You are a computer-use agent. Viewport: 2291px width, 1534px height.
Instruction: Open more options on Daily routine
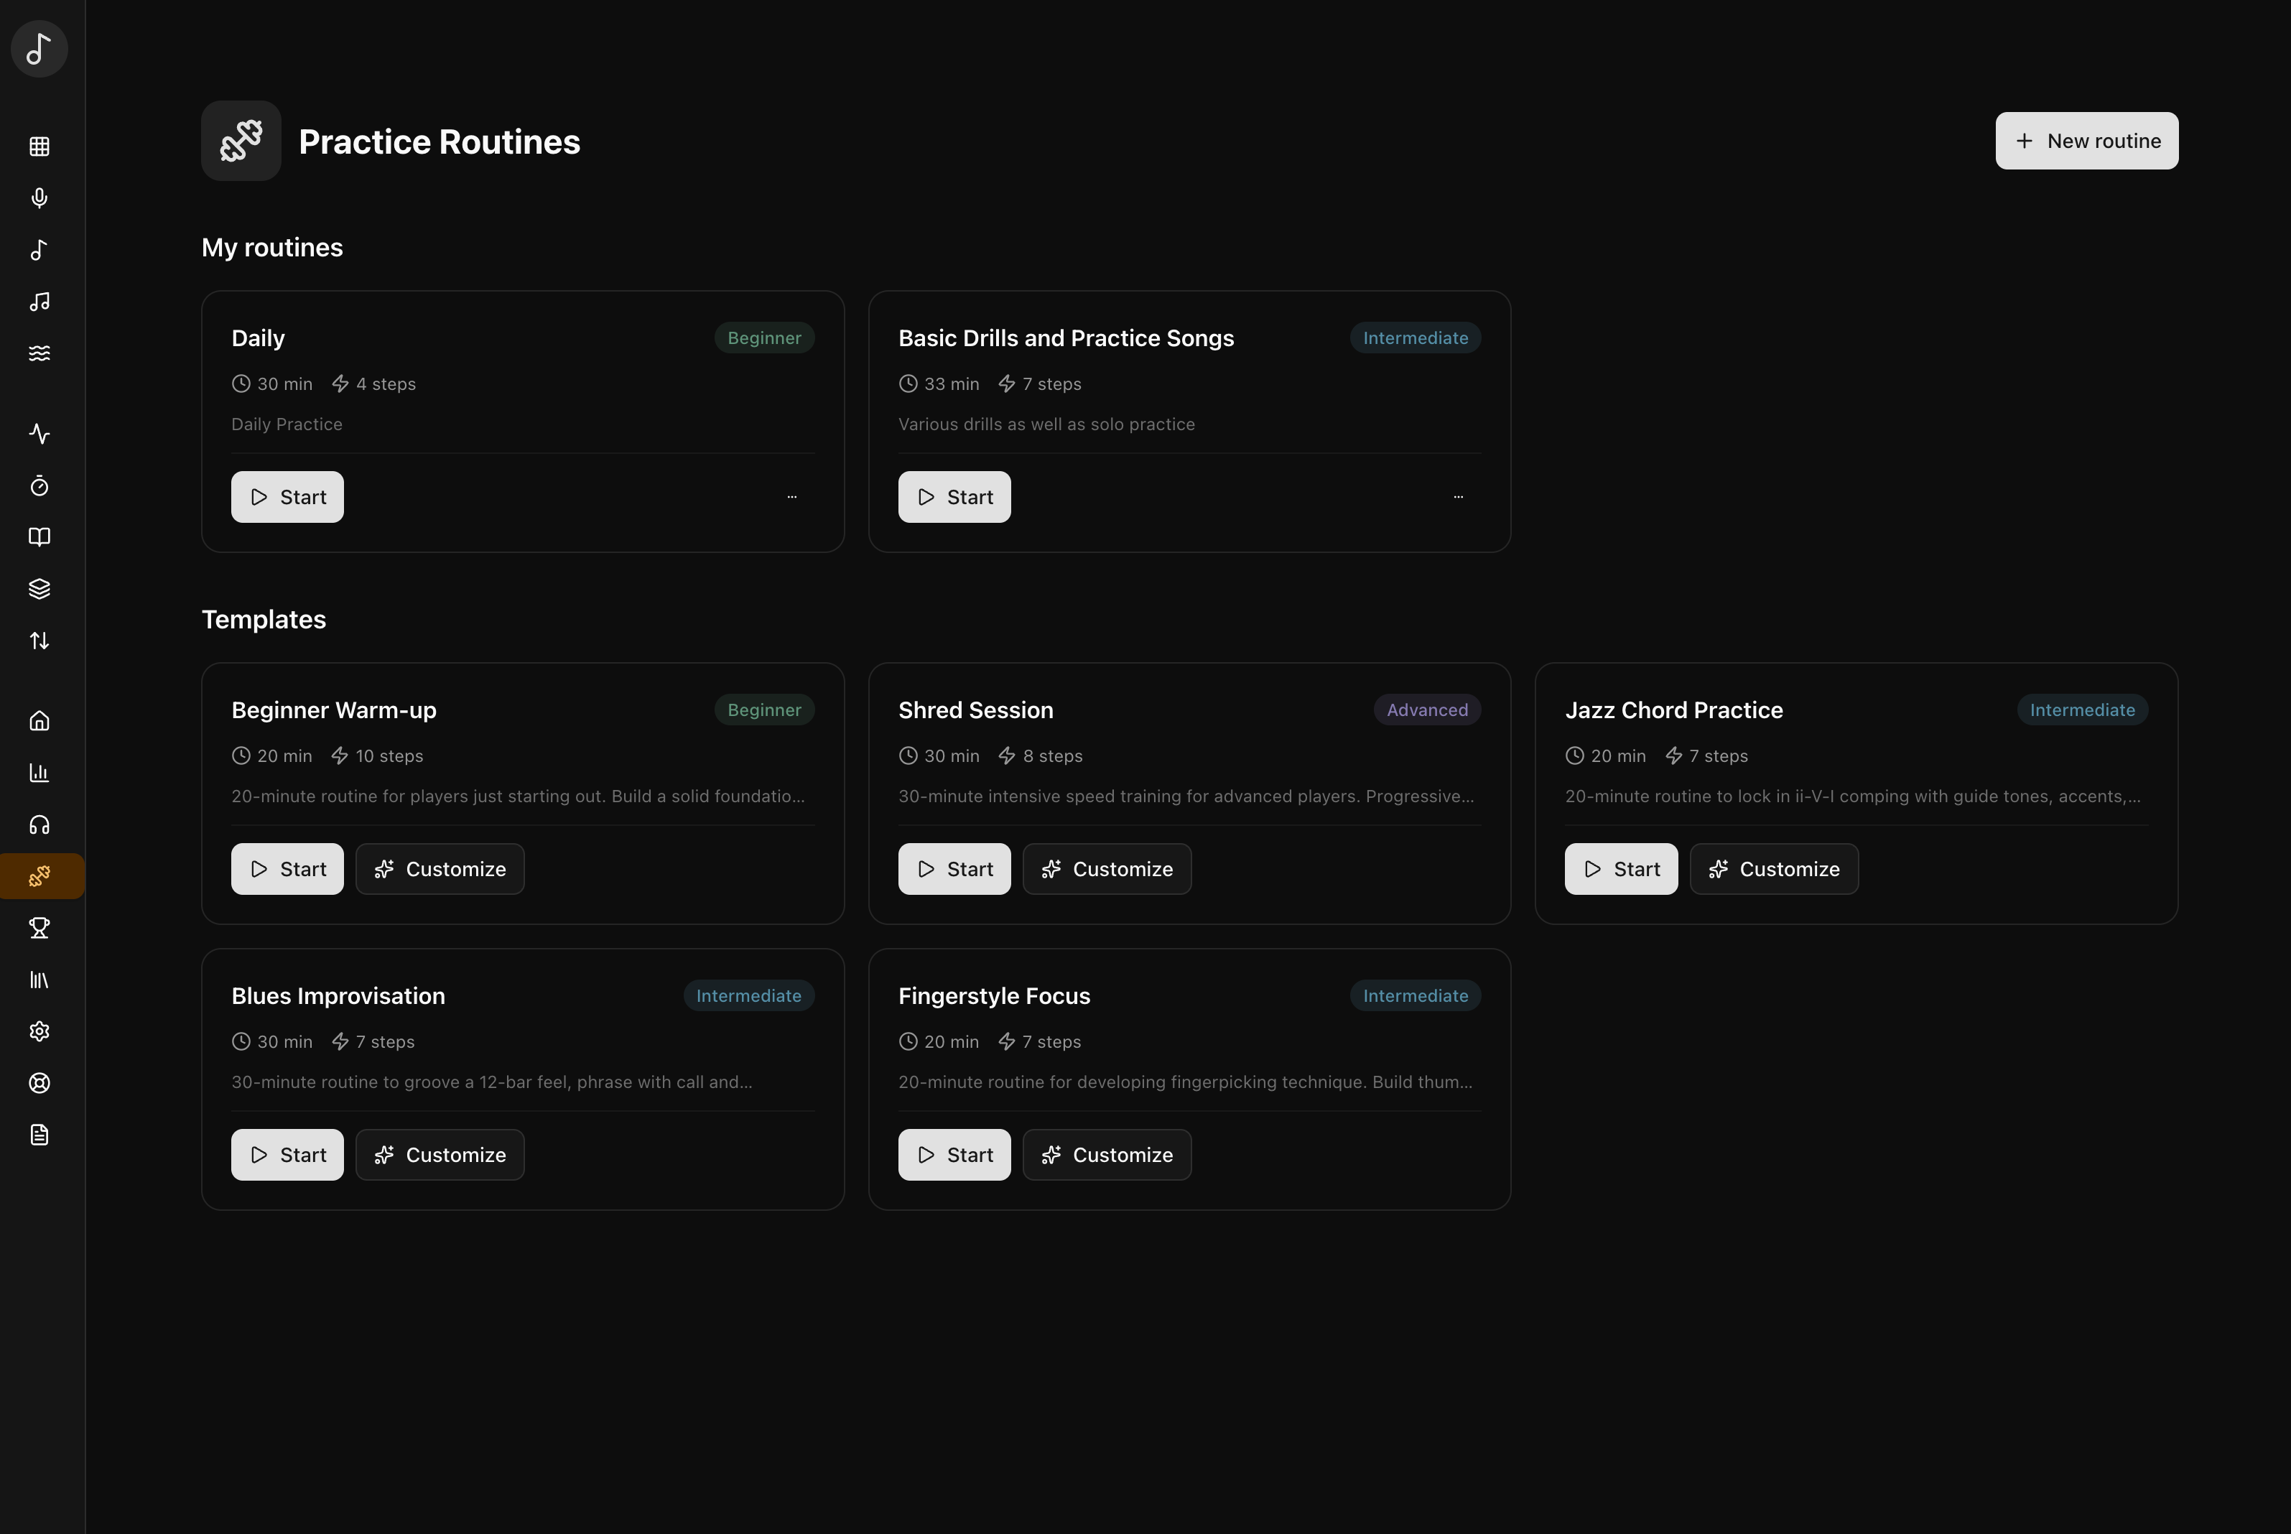(791, 497)
